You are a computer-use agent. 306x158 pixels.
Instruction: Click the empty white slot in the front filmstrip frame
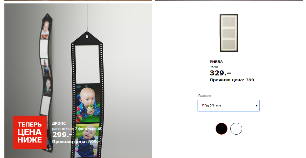point(87,64)
